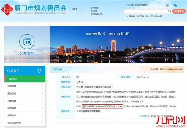Click the subject 关于厦门外国语学校集美校区的进展？
This screenshot has width=187, height=129.
pyautogui.click(x=95, y=87)
